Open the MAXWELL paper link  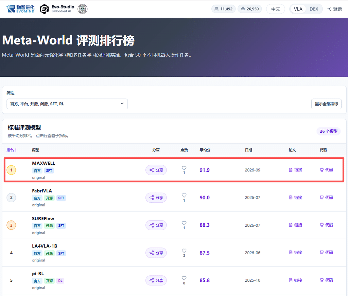pos(295,170)
